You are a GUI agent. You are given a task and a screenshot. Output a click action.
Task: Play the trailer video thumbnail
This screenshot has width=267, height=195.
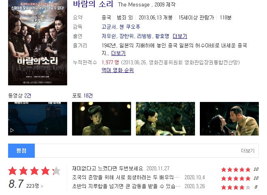[x=38, y=119]
